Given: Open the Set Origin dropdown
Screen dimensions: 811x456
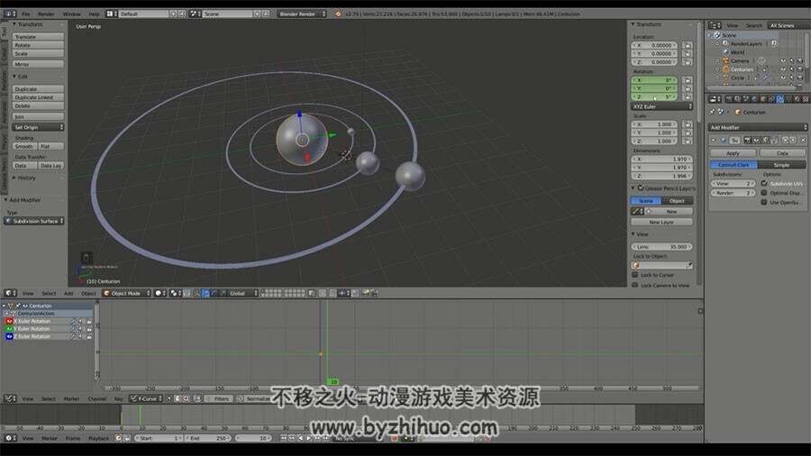Looking at the screenshot, I should (x=38, y=127).
